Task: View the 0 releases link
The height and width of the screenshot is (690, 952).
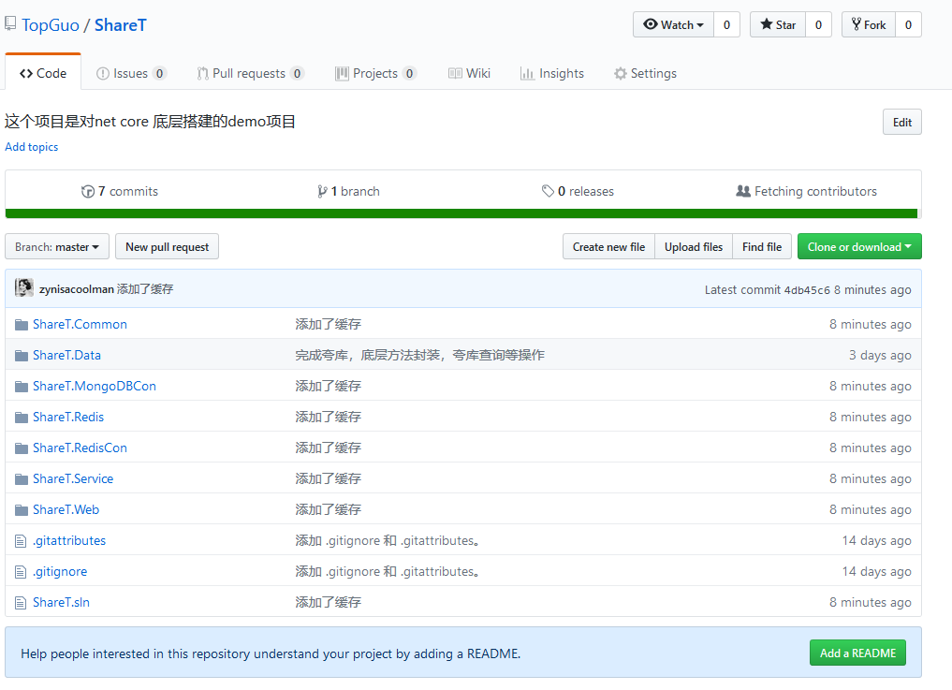Action: [x=578, y=191]
